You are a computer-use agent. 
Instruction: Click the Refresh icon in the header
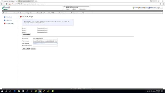(139, 8)
